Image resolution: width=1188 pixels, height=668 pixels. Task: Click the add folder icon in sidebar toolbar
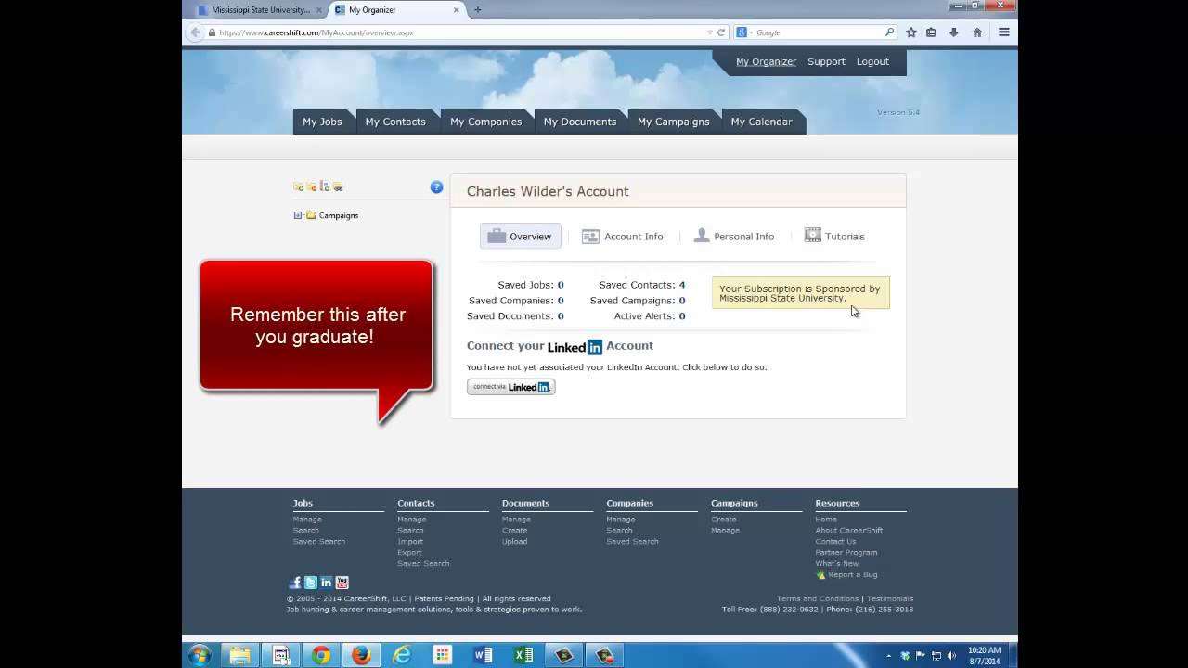pos(298,186)
